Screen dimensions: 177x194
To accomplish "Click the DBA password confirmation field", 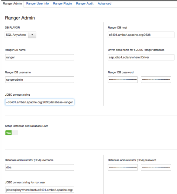I will (156, 167).
